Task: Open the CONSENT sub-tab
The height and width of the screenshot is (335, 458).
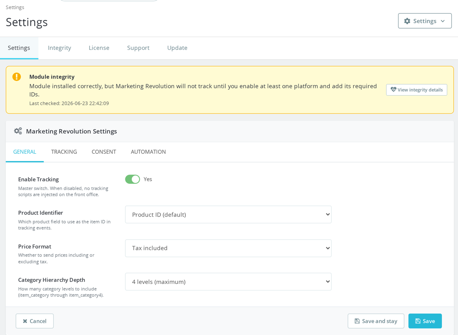Action: click(x=104, y=152)
